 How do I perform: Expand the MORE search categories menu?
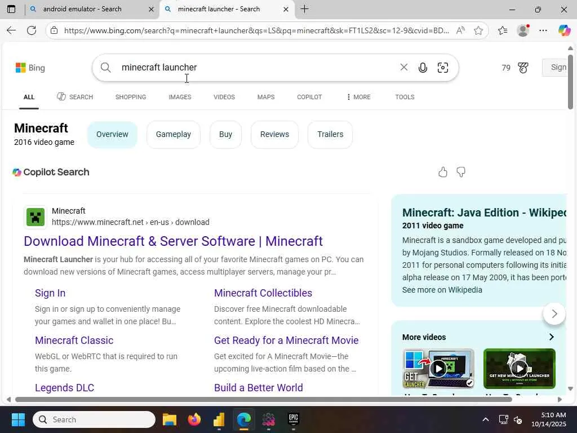point(358,97)
